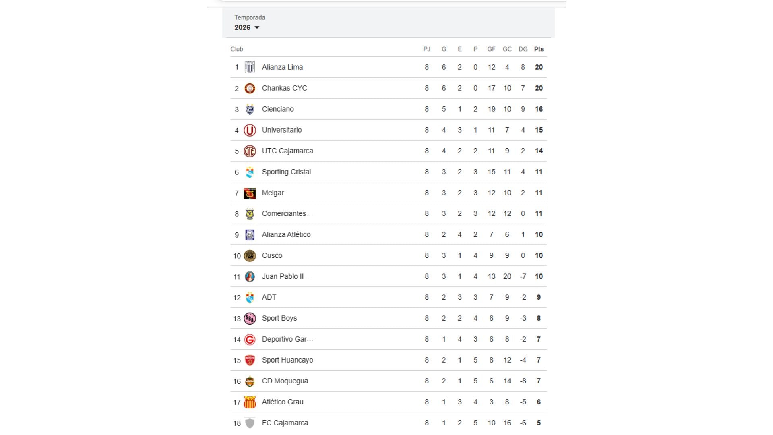
Task: Sort by the Pts column header
Action: tap(539, 49)
